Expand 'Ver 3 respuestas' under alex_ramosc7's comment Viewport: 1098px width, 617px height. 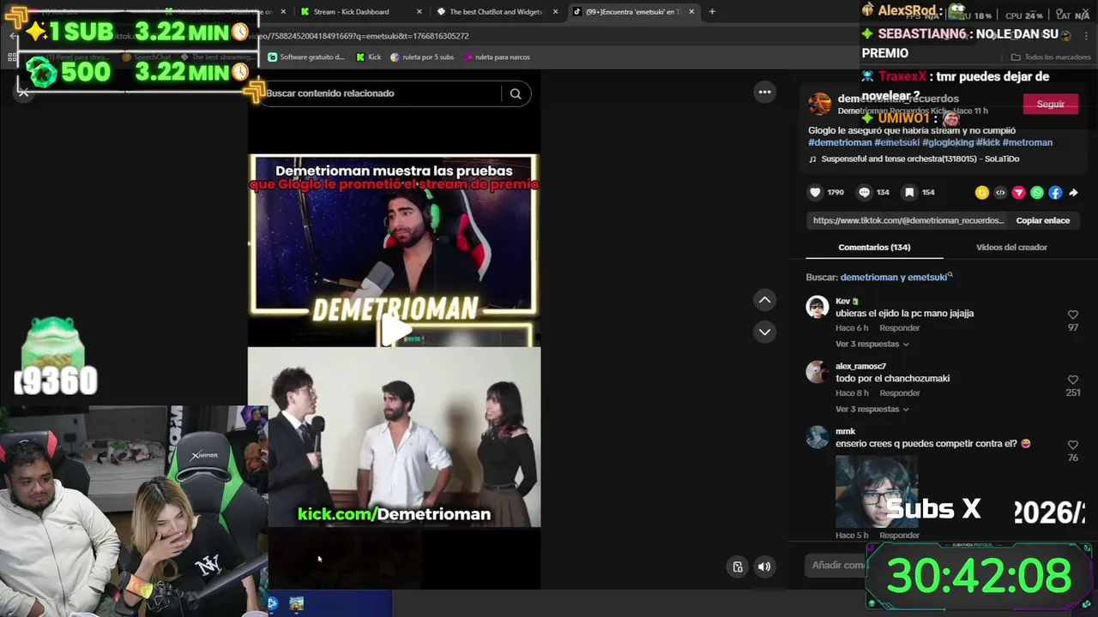pos(872,409)
